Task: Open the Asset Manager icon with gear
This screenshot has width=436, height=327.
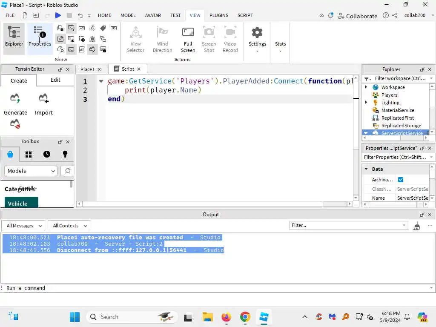Action: coord(60,28)
